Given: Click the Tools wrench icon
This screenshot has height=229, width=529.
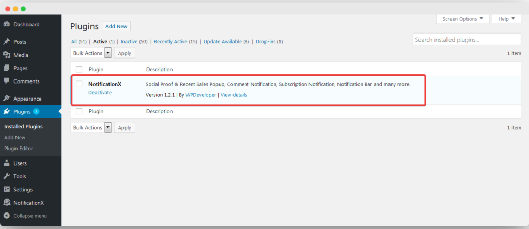Looking at the screenshot, I should 7,176.
